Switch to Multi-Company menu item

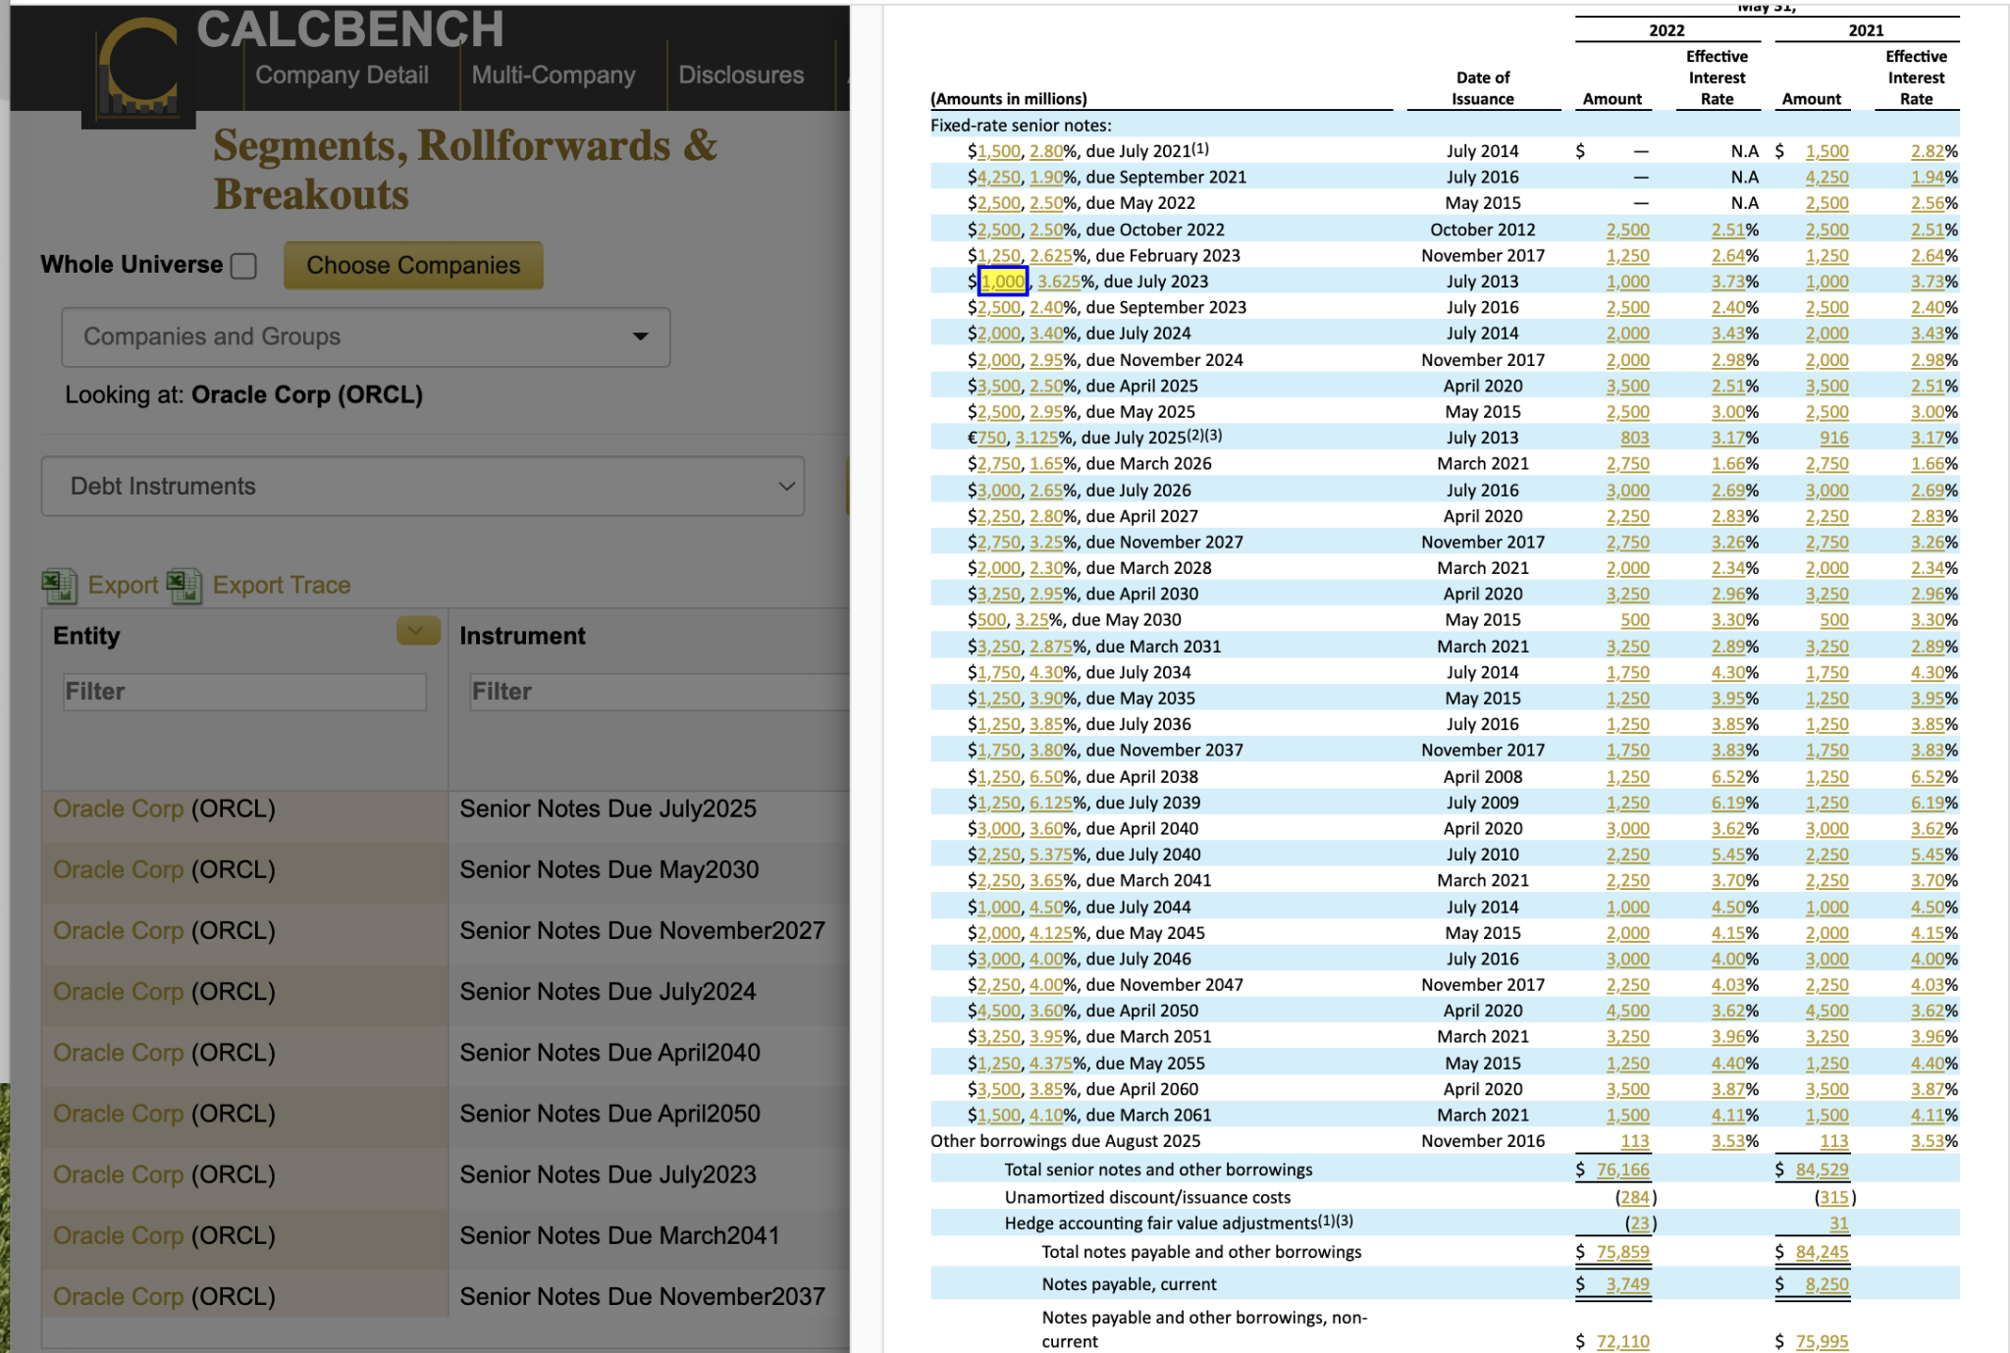click(554, 76)
